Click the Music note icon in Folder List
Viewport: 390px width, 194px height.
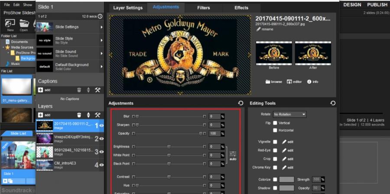tap(7, 64)
